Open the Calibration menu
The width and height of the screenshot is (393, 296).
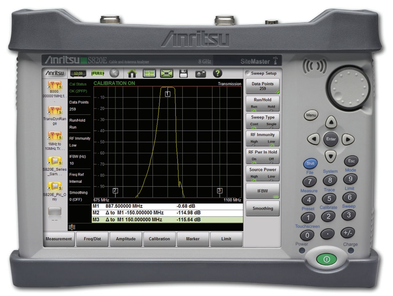click(159, 239)
